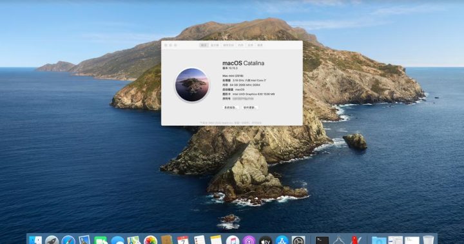The height and width of the screenshot is (244, 464).
Task: Open Contacts brown book icon in dock
Action: point(167,240)
